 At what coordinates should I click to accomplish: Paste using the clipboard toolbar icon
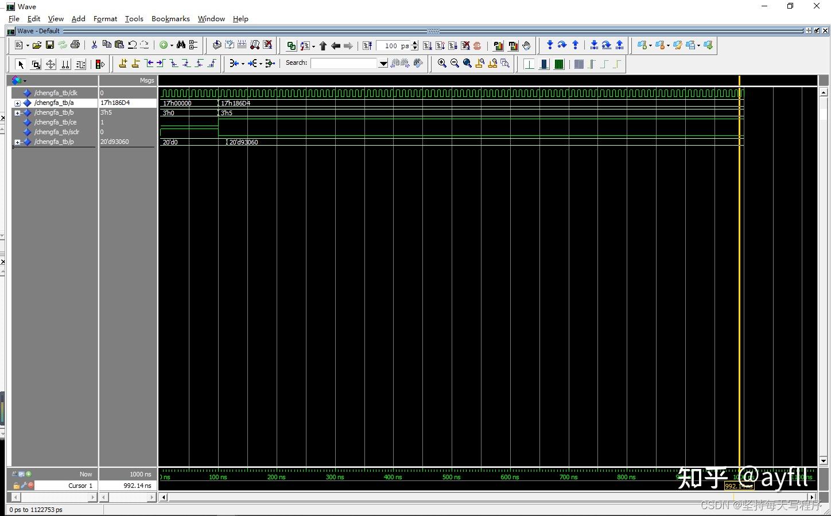(x=119, y=45)
